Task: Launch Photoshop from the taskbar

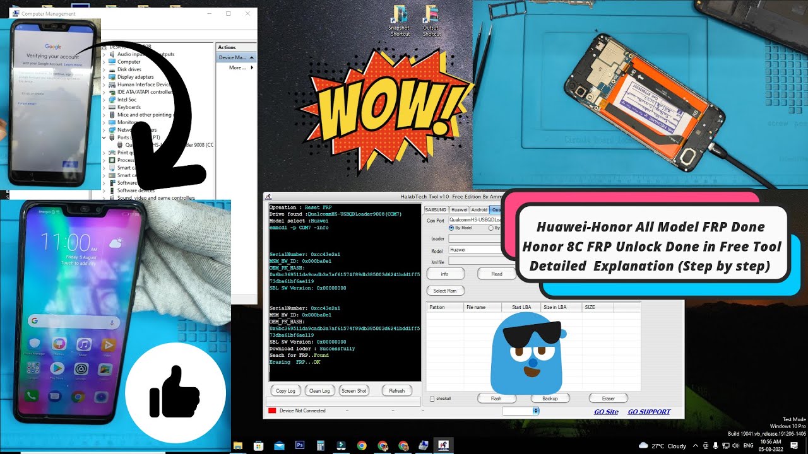Action: pos(300,445)
